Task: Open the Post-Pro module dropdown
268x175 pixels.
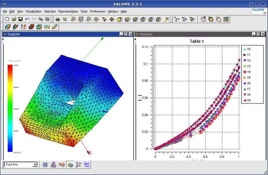Action: [35, 165]
